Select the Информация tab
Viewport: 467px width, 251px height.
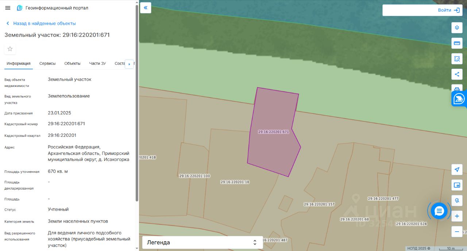(19, 63)
